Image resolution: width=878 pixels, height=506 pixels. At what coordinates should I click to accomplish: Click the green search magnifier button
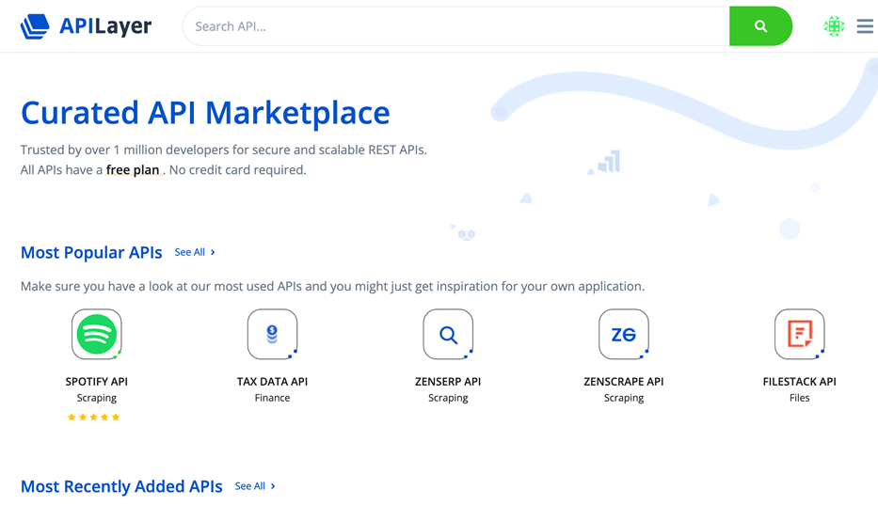pyautogui.click(x=760, y=26)
